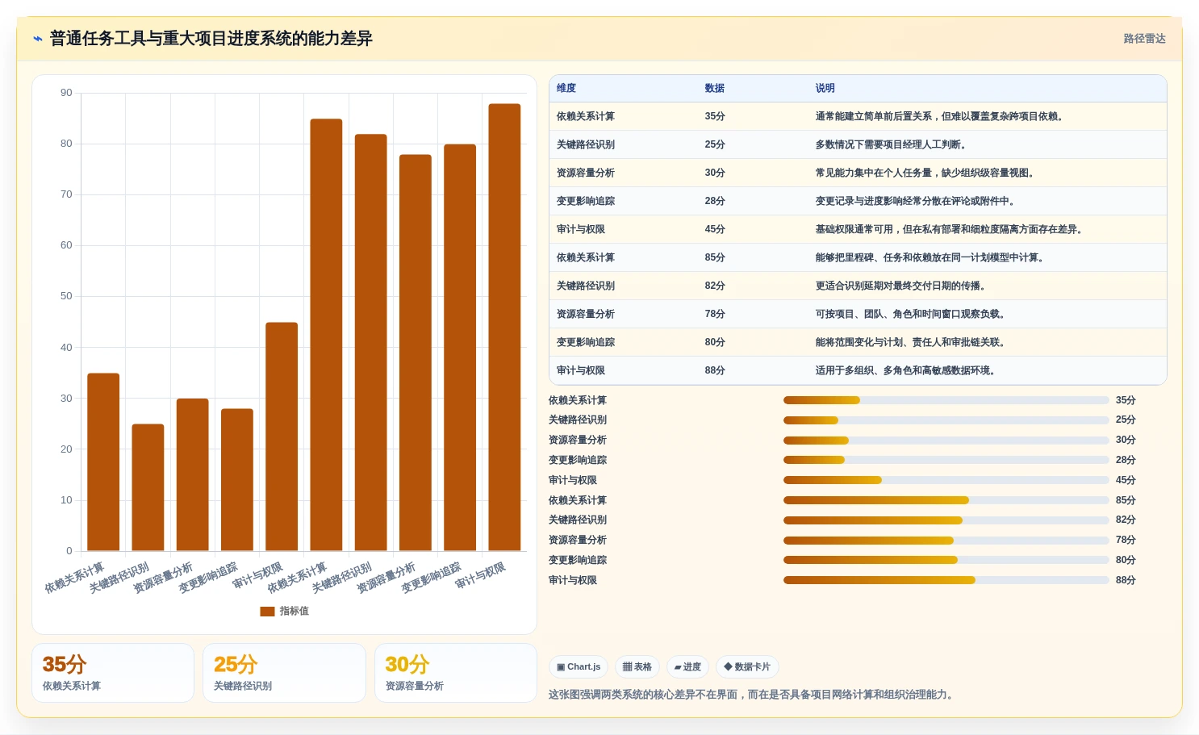Image resolution: width=1199 pixels, height=735 pixels.
Task: Click the 说明 column header
Action: (825, 88)
